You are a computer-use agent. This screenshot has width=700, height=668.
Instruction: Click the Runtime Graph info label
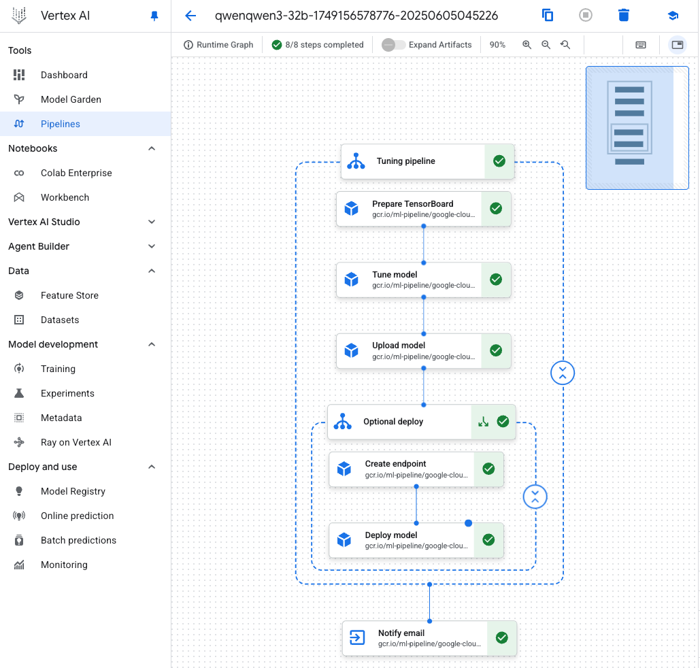(x=218, y=45)
